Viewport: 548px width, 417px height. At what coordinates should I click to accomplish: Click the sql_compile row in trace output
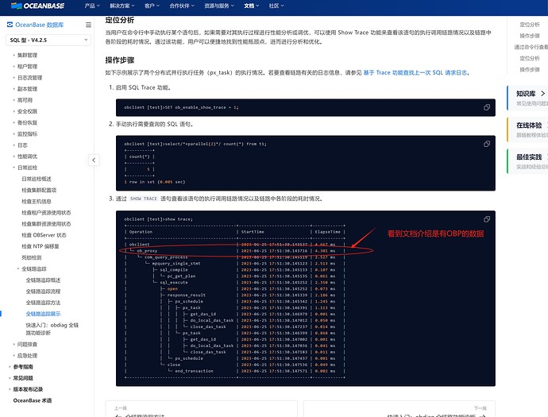pyautogui.click(x=234, y=270)
